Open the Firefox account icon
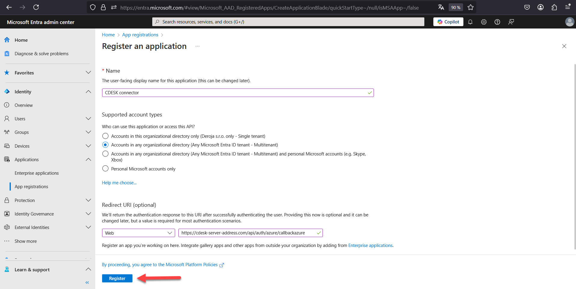 tap(541, 7)
